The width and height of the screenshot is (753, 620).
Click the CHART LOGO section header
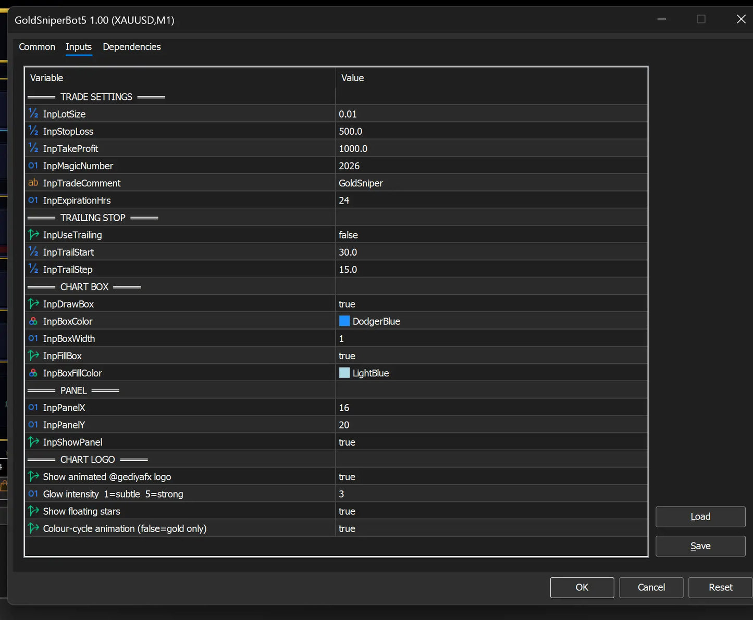(88, 459)
